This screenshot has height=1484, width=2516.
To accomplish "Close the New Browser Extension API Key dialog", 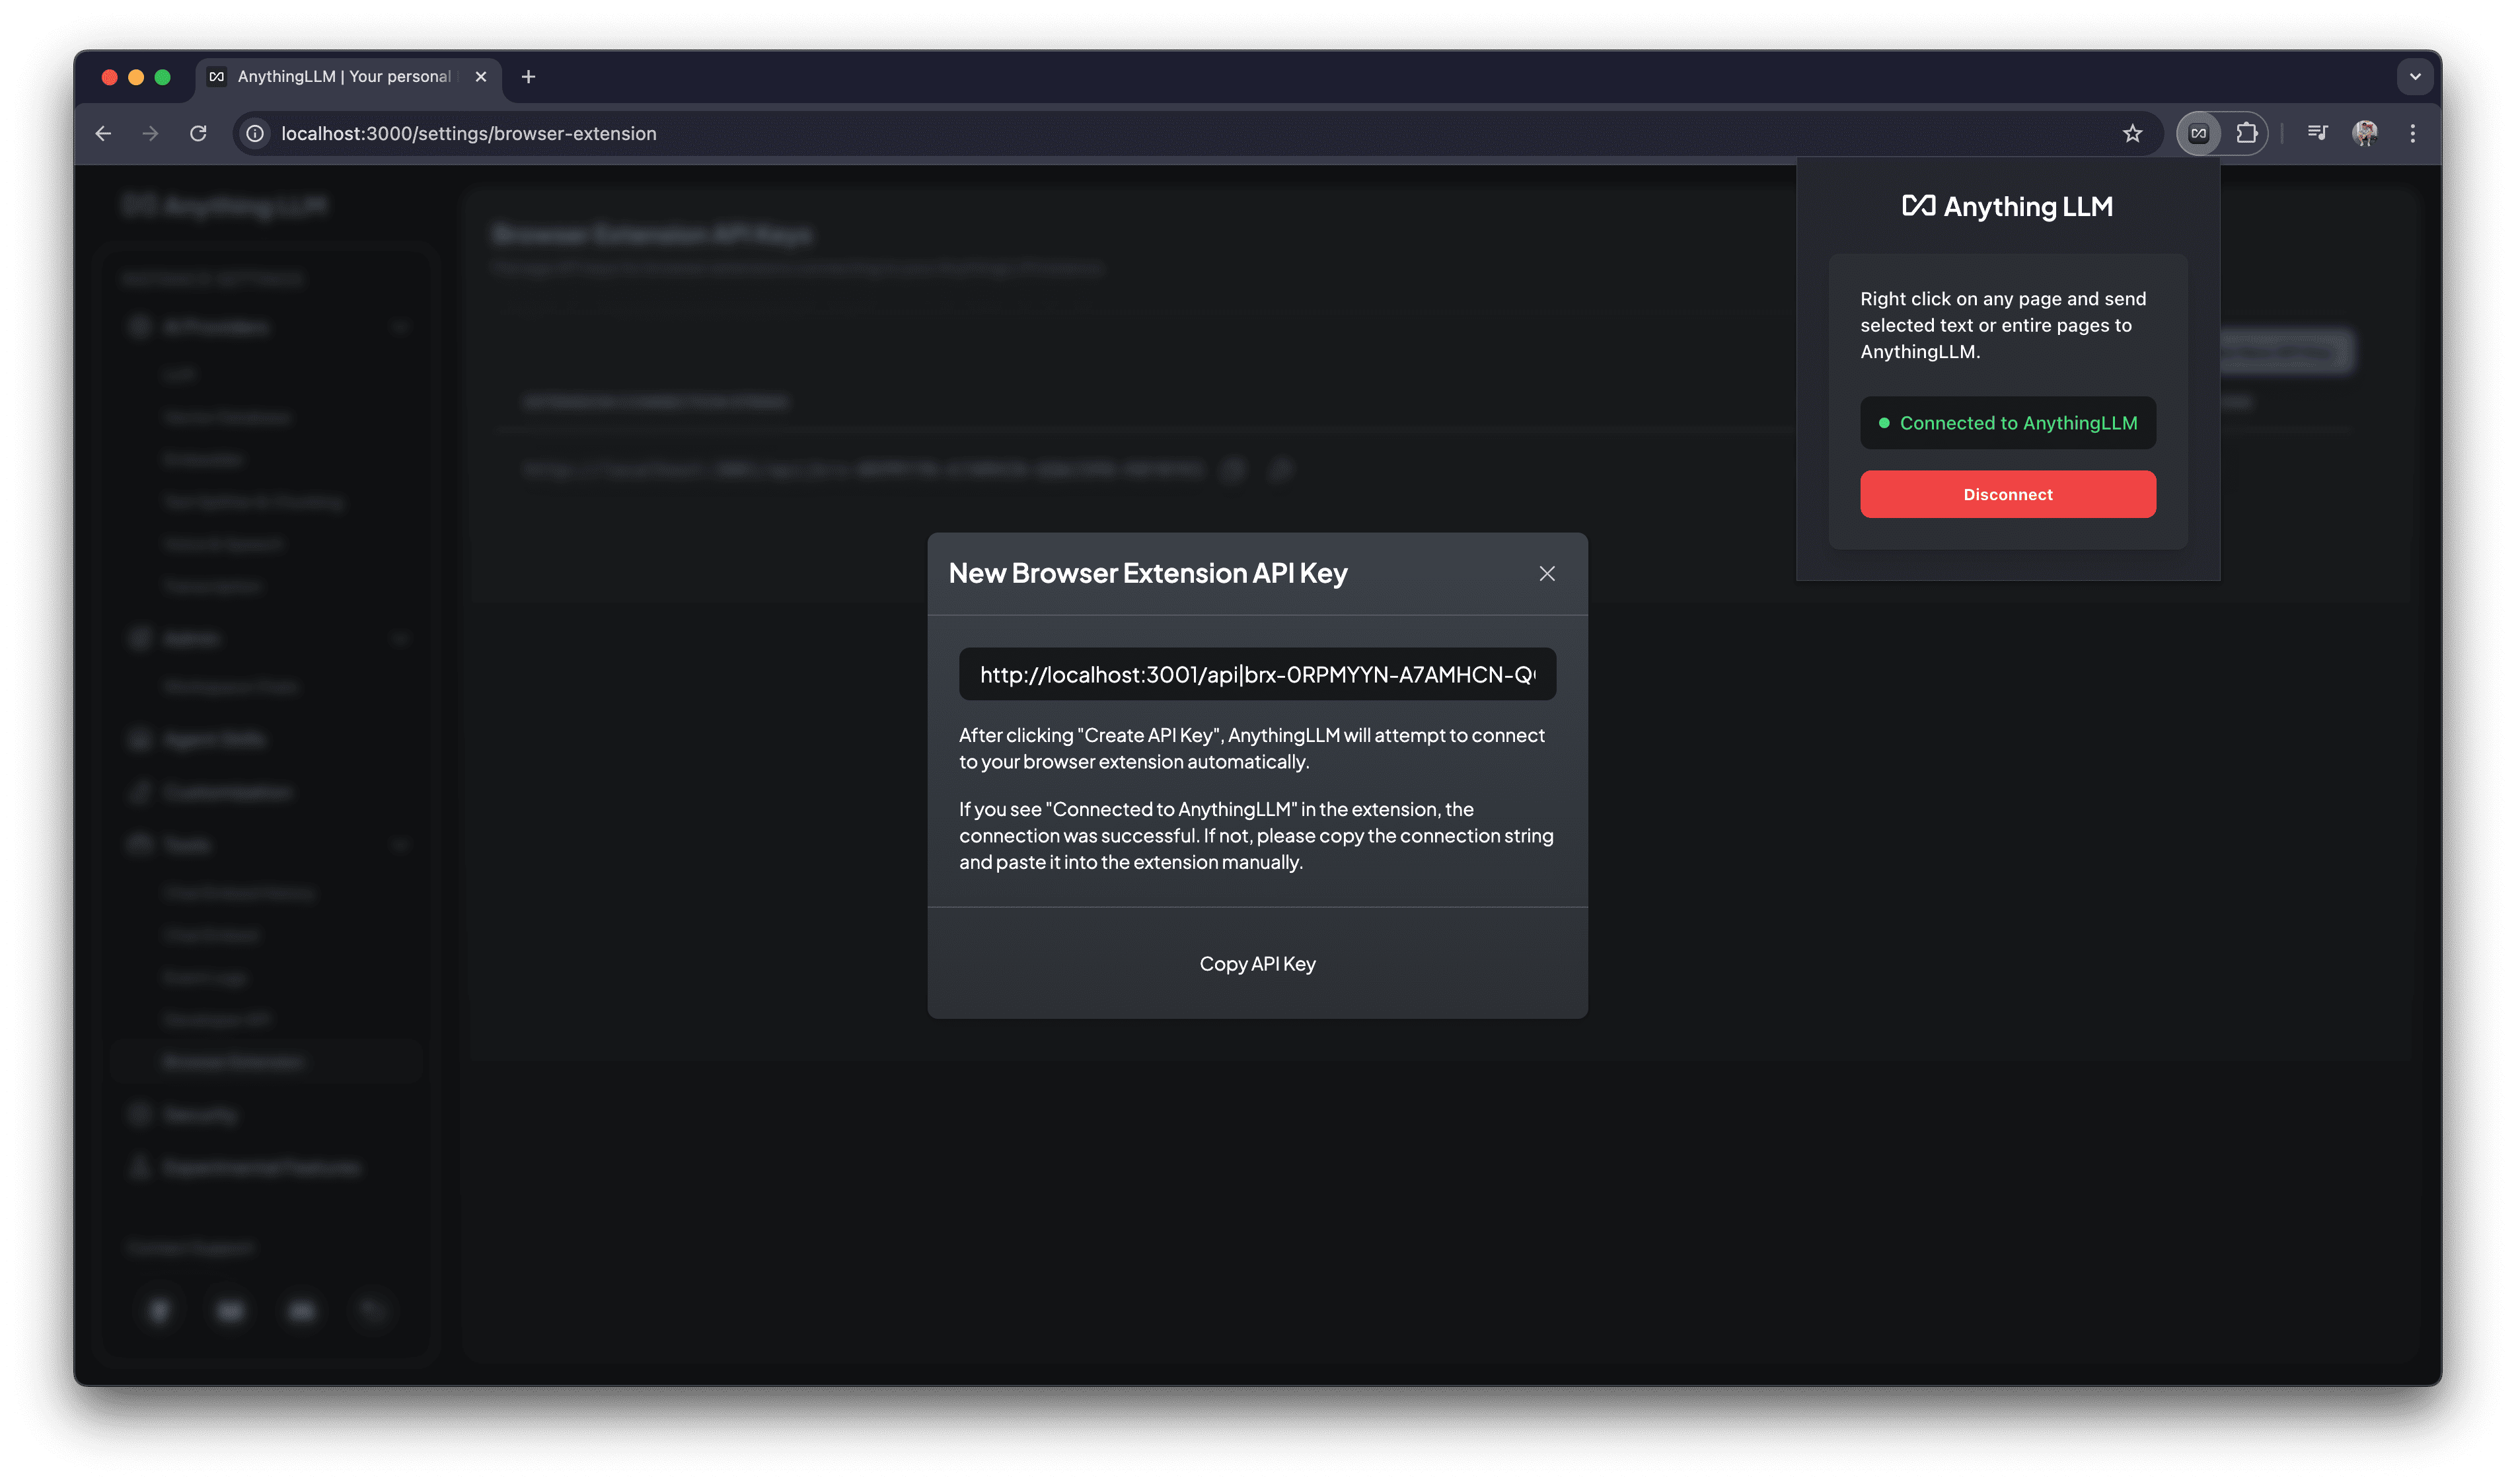I will 1547,573.
